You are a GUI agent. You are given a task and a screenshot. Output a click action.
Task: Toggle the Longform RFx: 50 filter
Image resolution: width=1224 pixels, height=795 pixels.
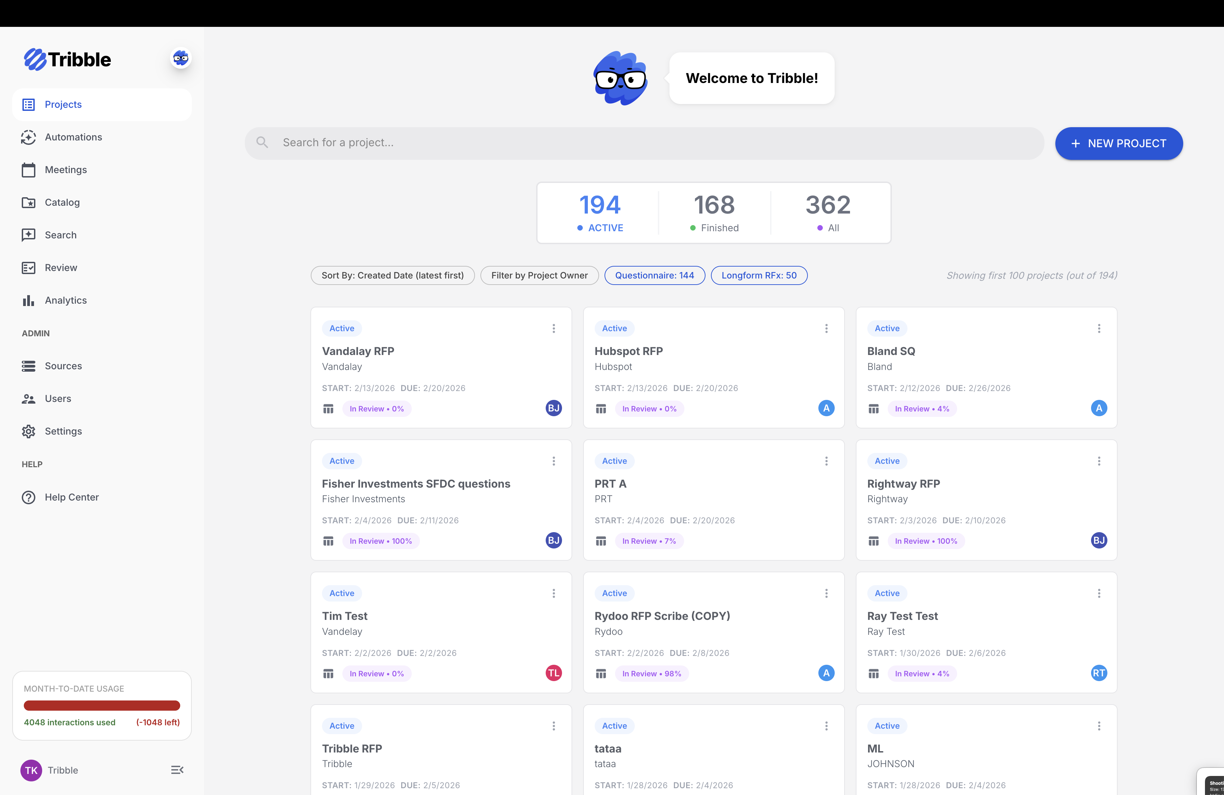pos(759,275)
